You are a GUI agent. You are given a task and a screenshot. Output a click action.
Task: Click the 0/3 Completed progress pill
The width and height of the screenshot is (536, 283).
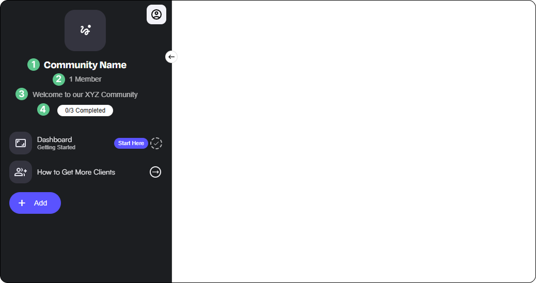click(85, 111)
